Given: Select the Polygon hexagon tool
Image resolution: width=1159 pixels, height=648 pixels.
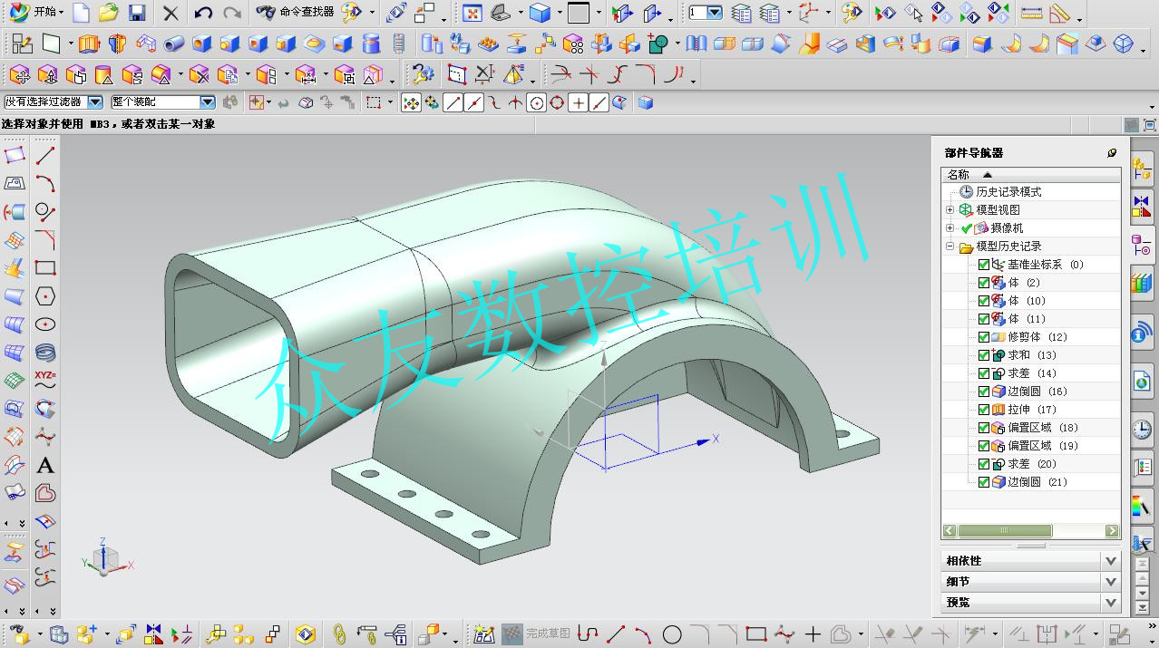Looking at the screenshot, I should (x=45, y=296).
